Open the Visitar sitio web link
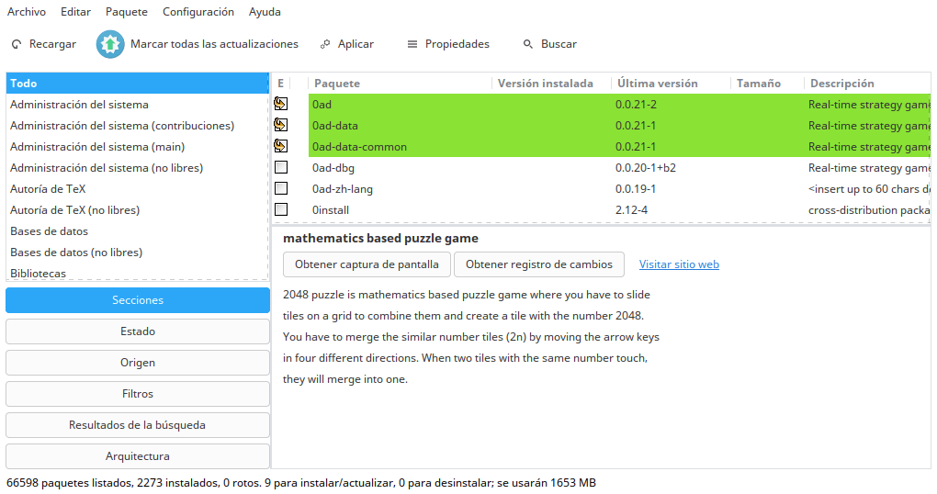 click(679, 264)
